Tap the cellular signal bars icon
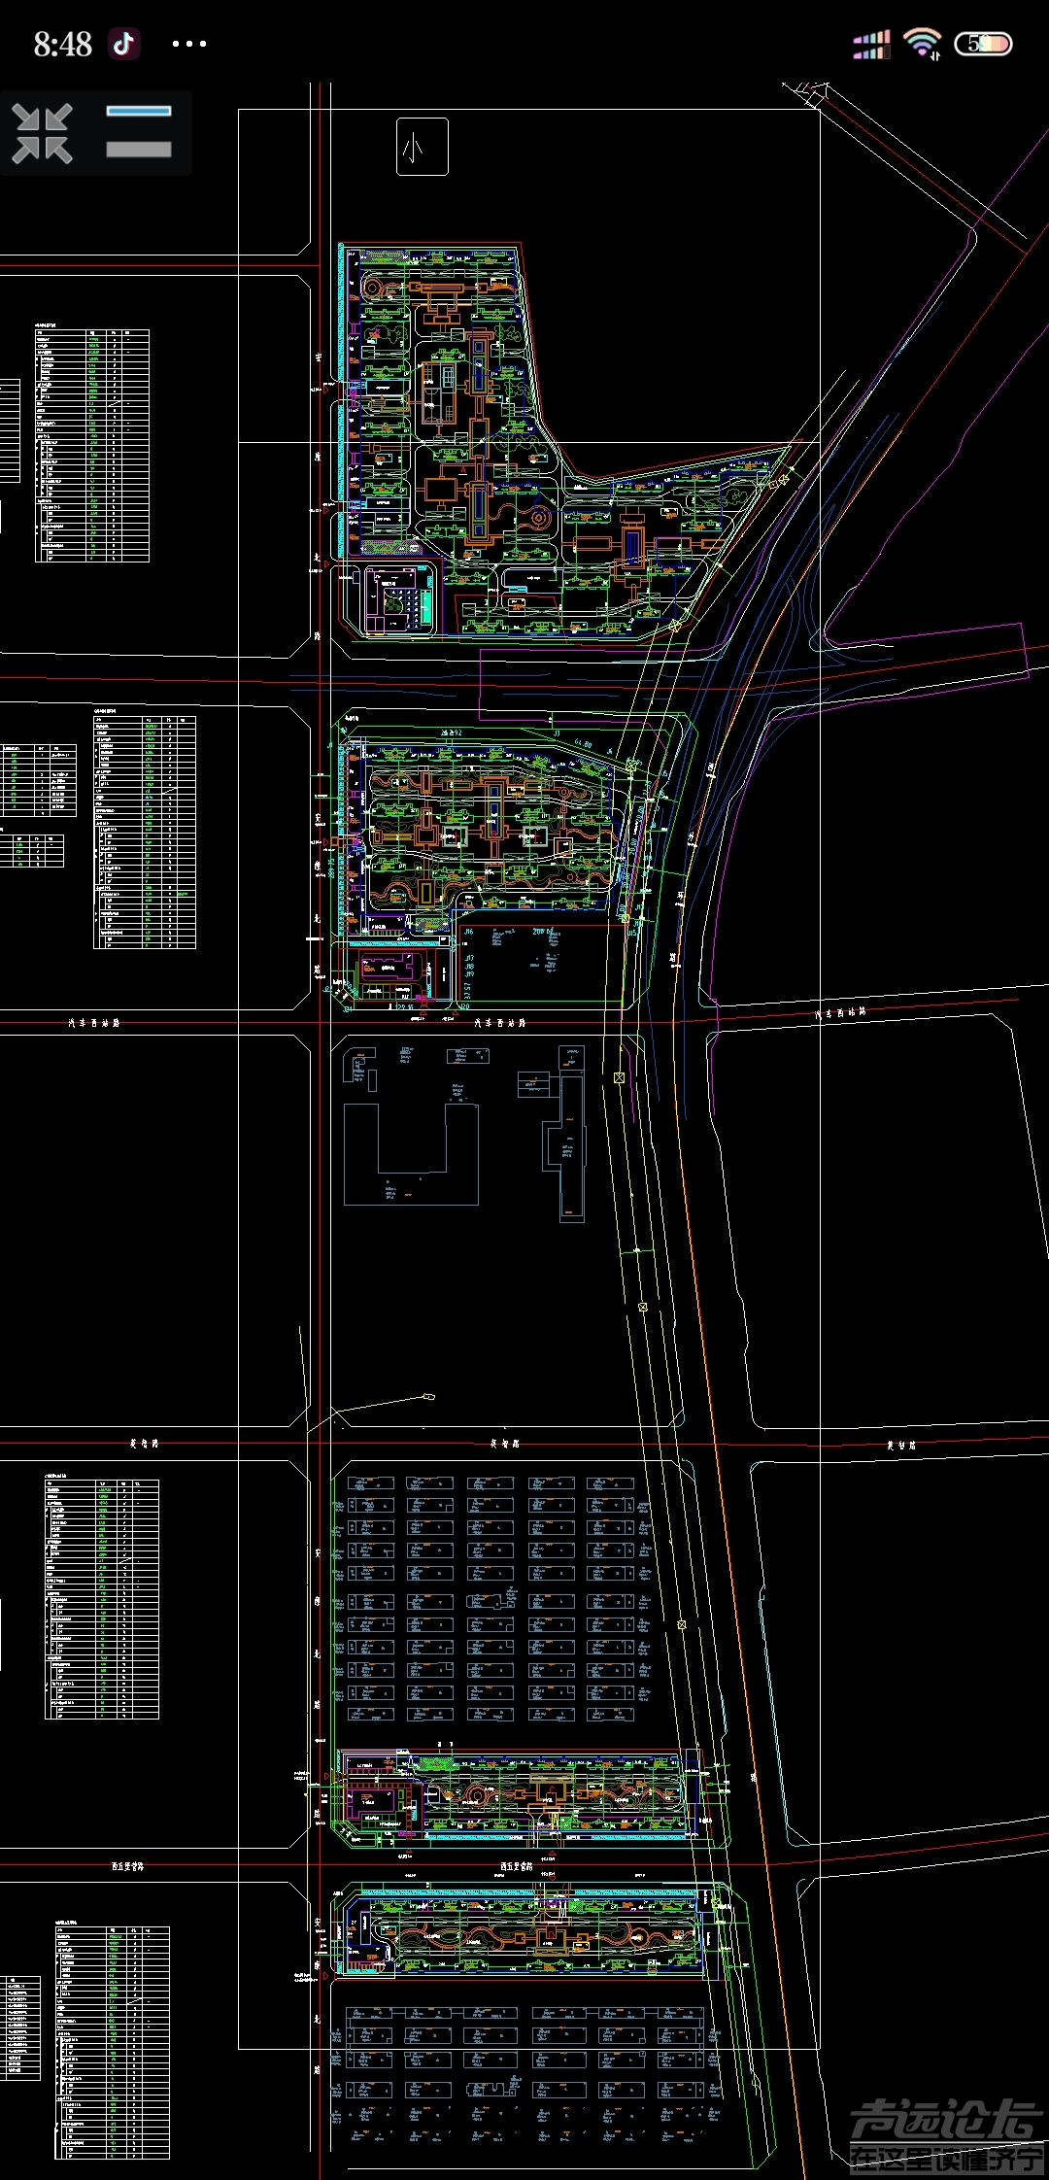 click(871, 45)
